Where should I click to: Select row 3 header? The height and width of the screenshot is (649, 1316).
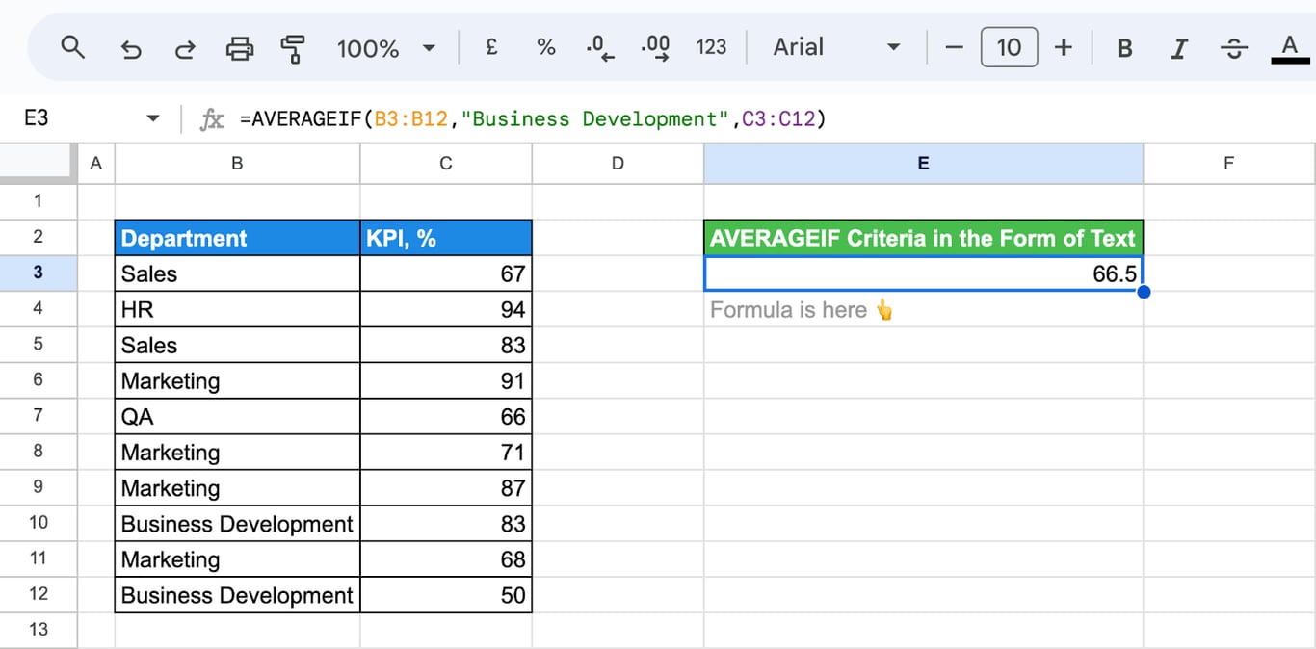39,273
